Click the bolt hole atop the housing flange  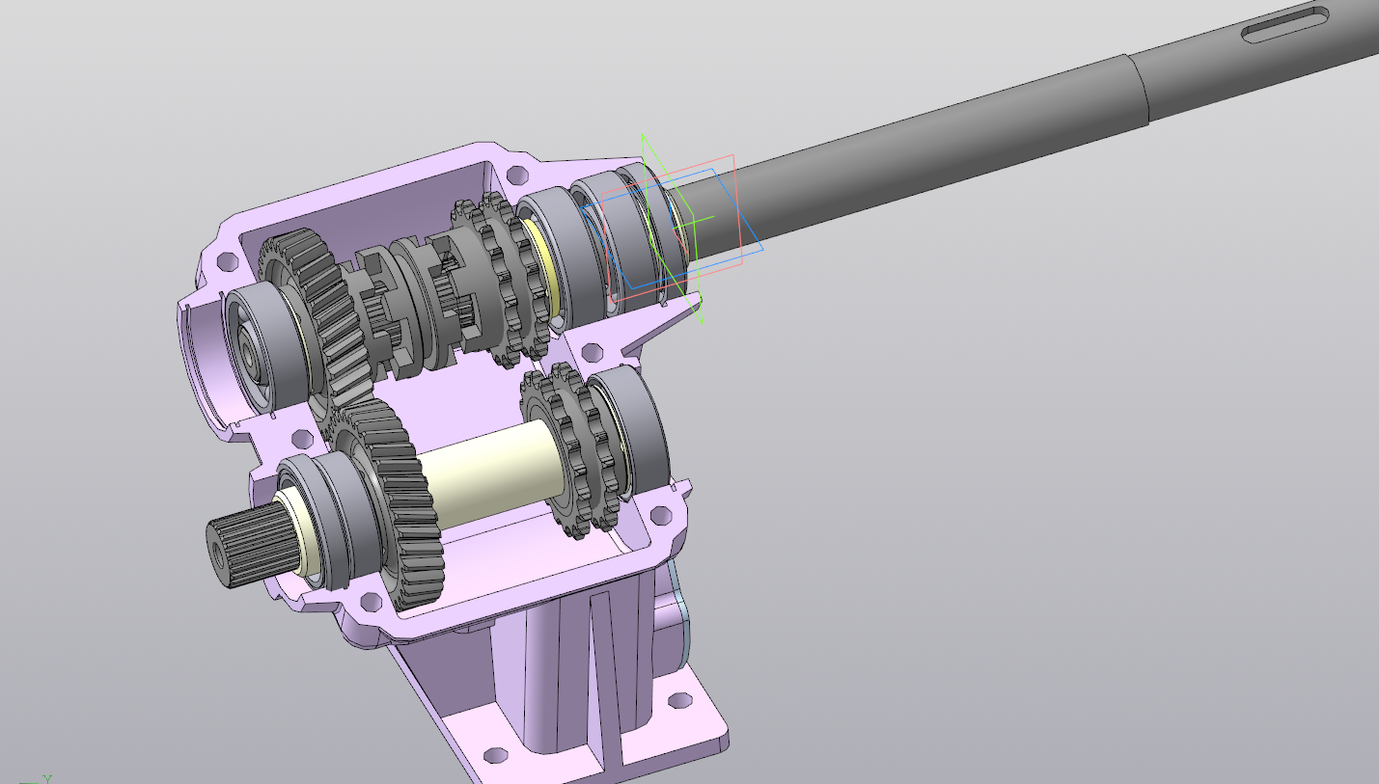point(517,175)
